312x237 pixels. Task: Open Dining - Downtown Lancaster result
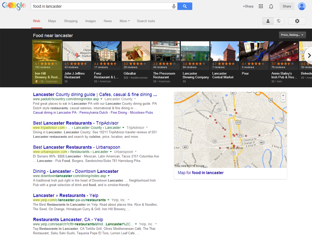(x=76, y=171)
